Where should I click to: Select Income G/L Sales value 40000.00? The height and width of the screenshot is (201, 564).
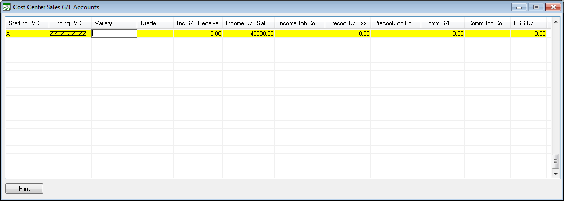point(249,33)
